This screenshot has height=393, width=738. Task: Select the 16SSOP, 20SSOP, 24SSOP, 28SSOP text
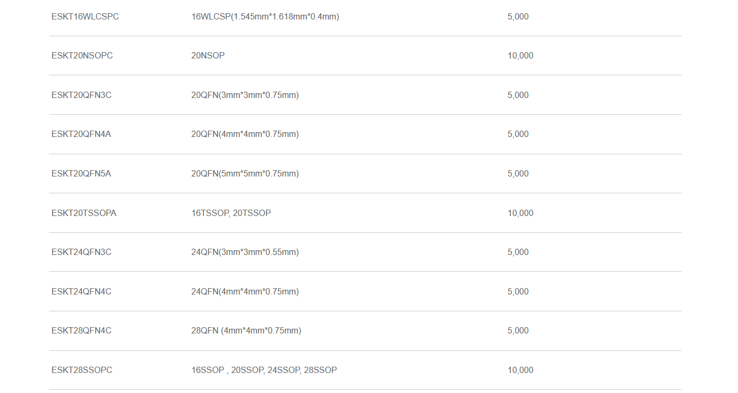pos(264,370)
